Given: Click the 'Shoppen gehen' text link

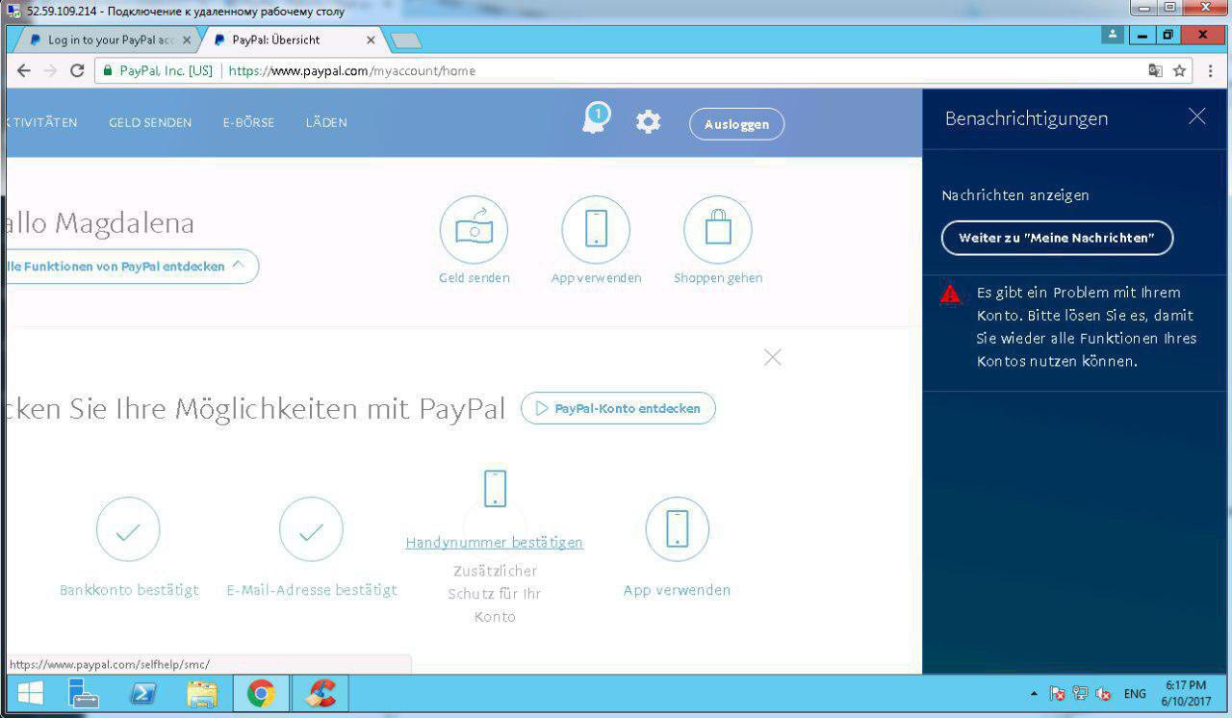Looking at the screenshot, I should [x=718, y=278].
